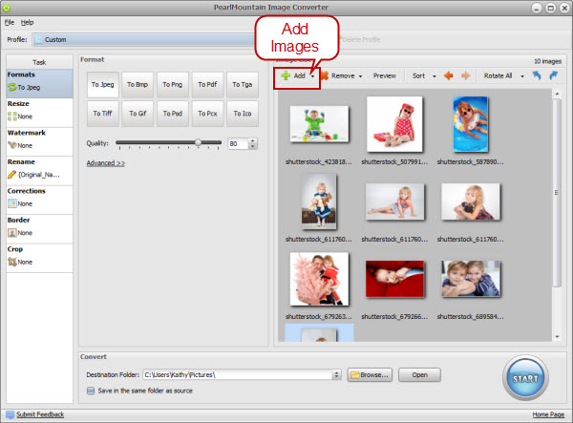Expand the Remove dropdown arrow
The width and height of the screenshot is (573, 423).
coord(360,75)
